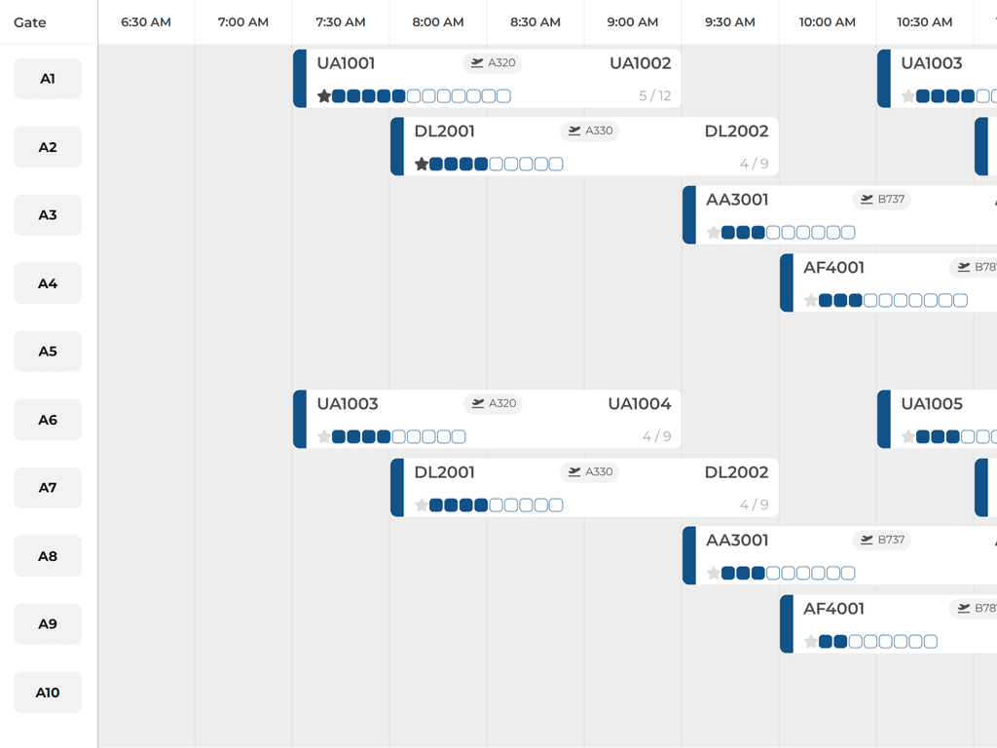This screenshot has width=997, height=748.
Task: Click the airplane icon on AA3001's B737 badge
Action: click(866, 199)
